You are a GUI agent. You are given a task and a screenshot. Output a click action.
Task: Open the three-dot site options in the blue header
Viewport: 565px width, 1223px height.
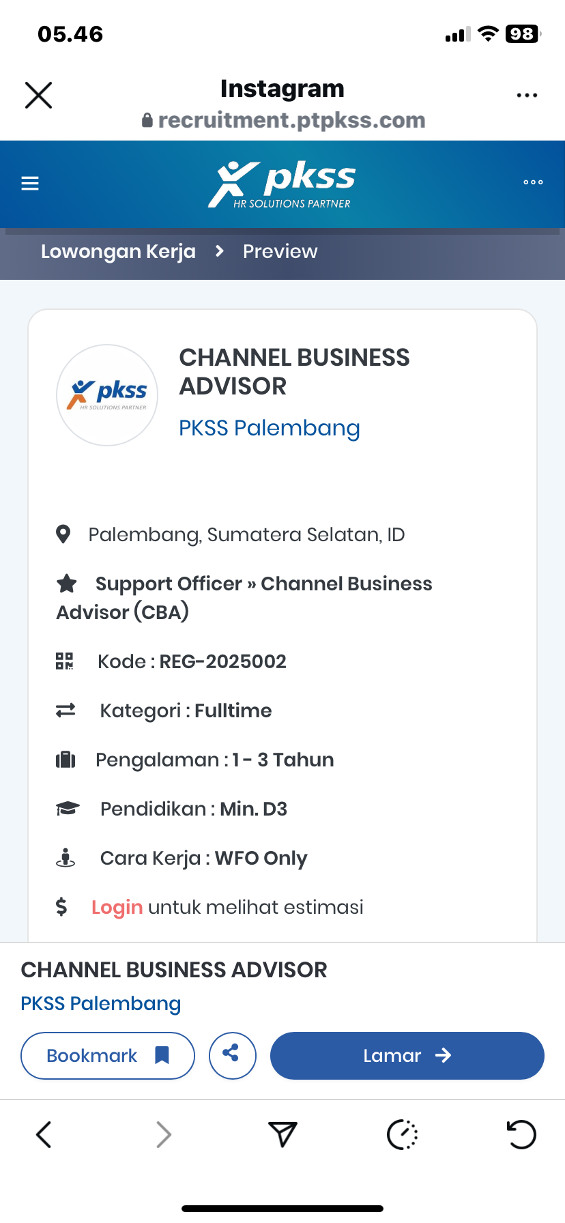click(x=533, y=182)
